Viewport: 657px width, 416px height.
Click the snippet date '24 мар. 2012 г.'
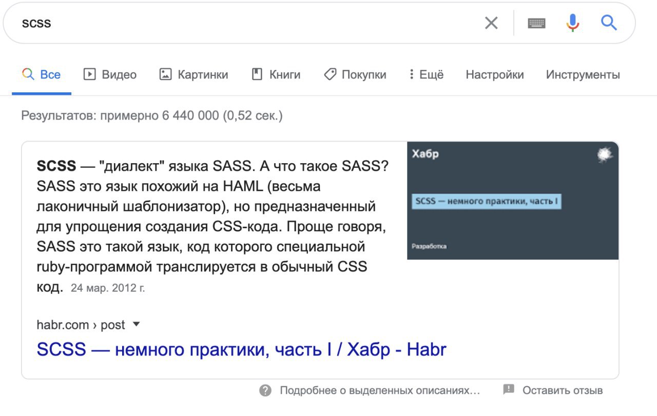pyautogui.click(x=108, y=288)
